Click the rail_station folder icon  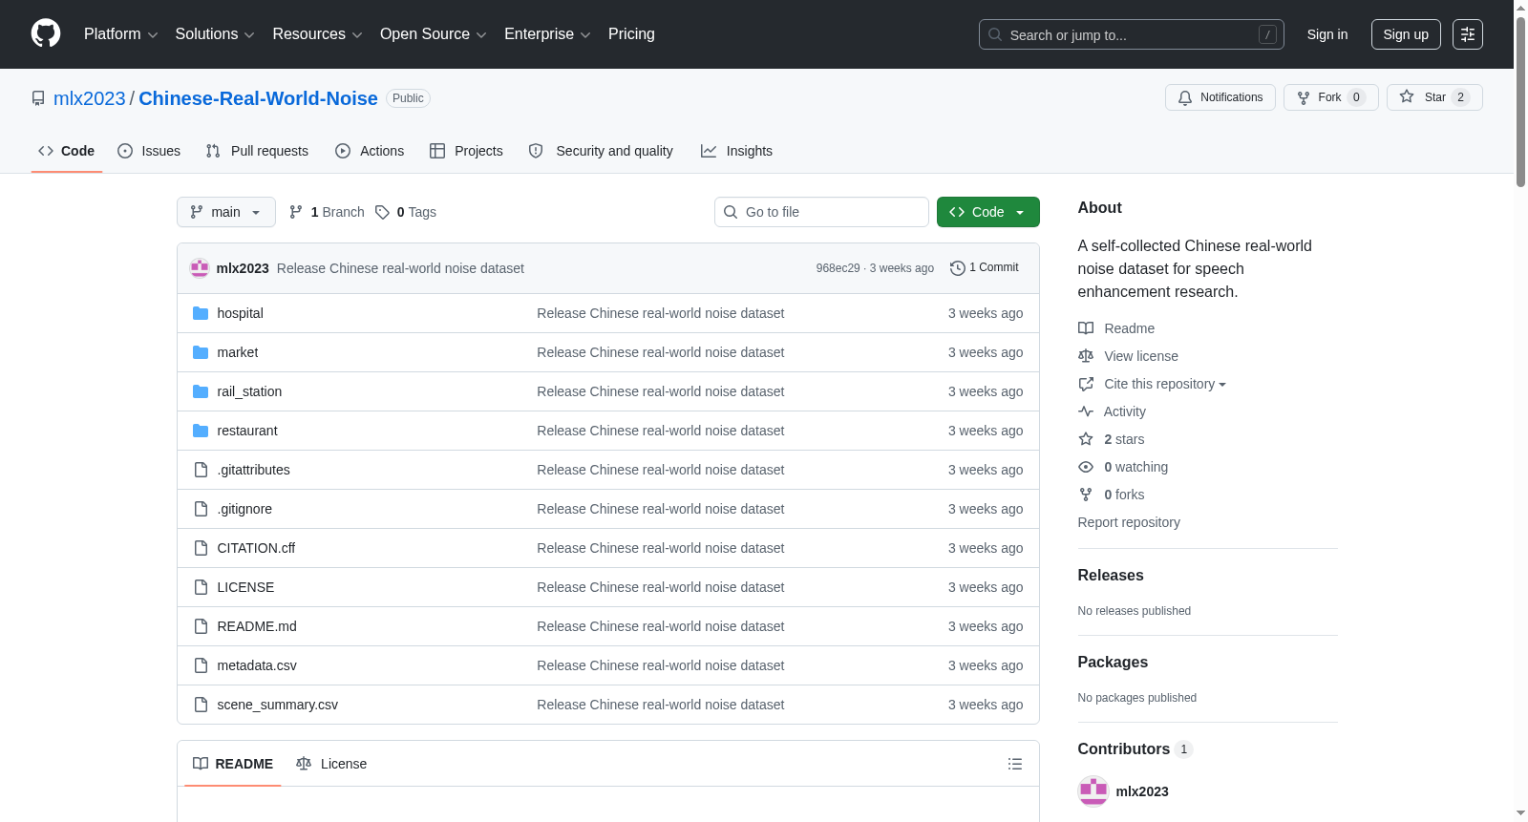[x=201, y=391]
